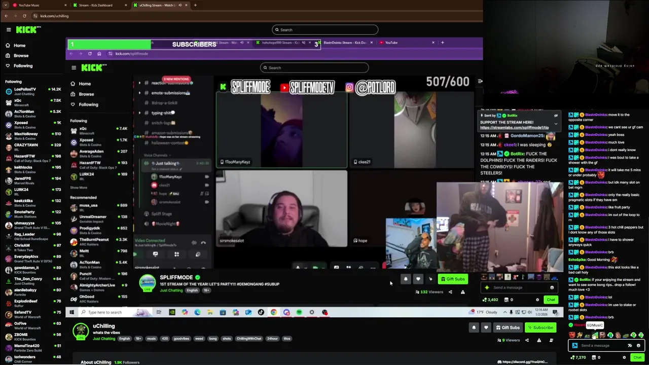Toggle uChilling notification bell
Image resolution: width=649 pixels, height=365 pixels.
[474, 327]
